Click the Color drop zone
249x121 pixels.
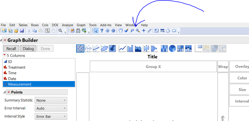[x=239, y=78]
